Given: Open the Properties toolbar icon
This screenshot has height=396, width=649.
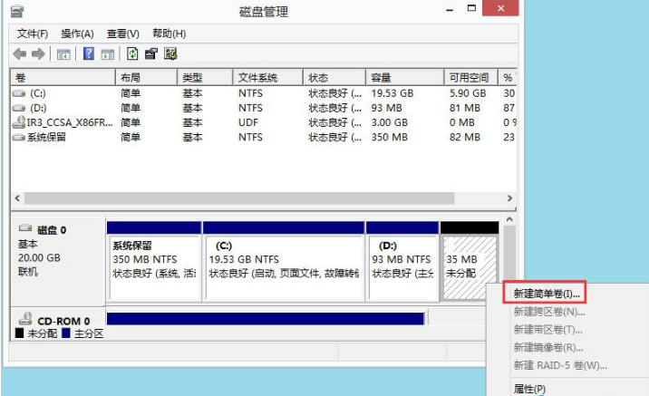Looking at the screenshot, I should pyautogui.click(x=151, y=54).
